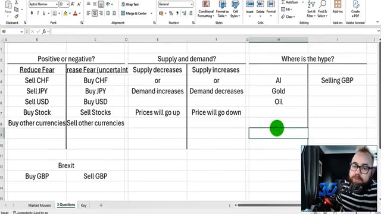Click the Increase Decimal icon

tap(184, 13)
